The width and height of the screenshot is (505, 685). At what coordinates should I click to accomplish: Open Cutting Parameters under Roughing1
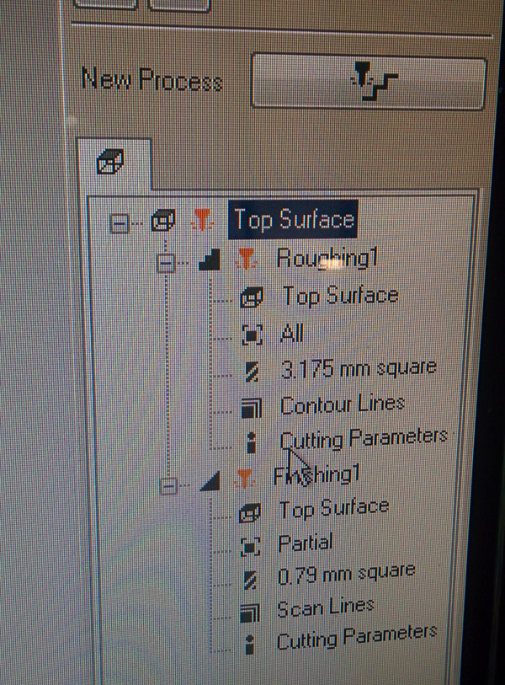click(x=363, y=438)
